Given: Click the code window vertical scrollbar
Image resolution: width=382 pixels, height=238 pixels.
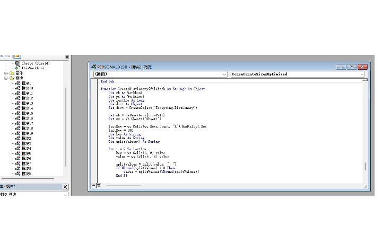Looking at the screenshot, I should tap(365, 166).
